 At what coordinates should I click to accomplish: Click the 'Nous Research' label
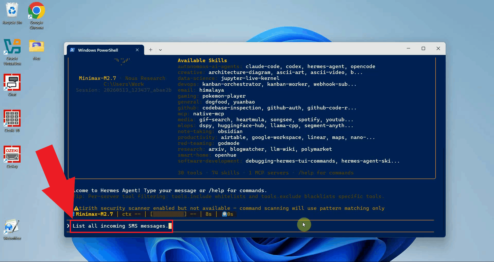(x=145, y=78)
